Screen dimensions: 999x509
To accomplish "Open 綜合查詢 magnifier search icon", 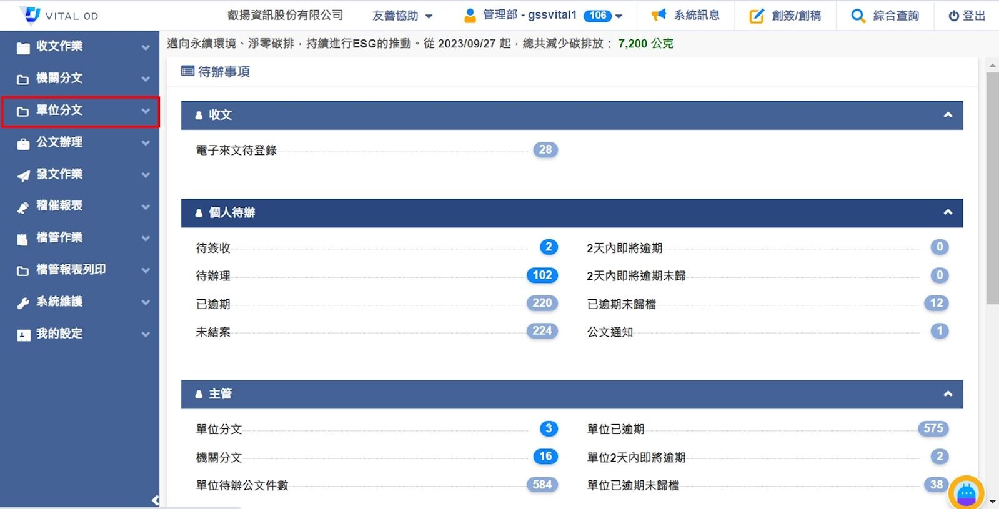I will coord(858,16).
